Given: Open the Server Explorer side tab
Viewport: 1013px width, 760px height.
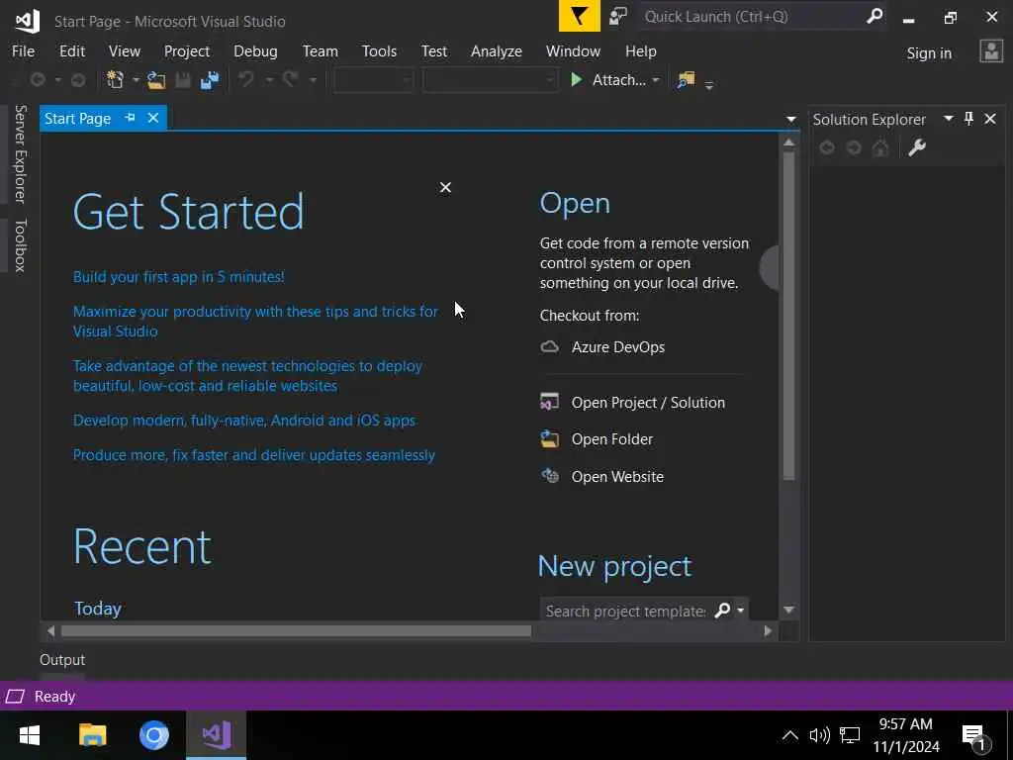Looking at the screenshot, I should point(20,153).
